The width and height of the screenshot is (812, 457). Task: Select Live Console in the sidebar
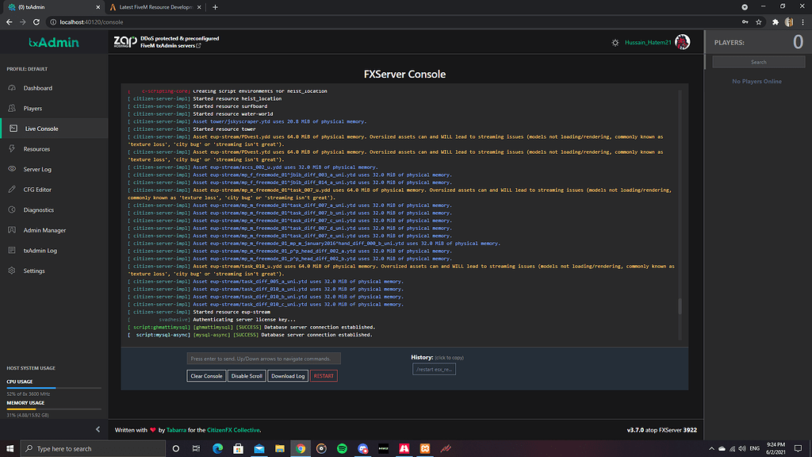click(41, 129)
